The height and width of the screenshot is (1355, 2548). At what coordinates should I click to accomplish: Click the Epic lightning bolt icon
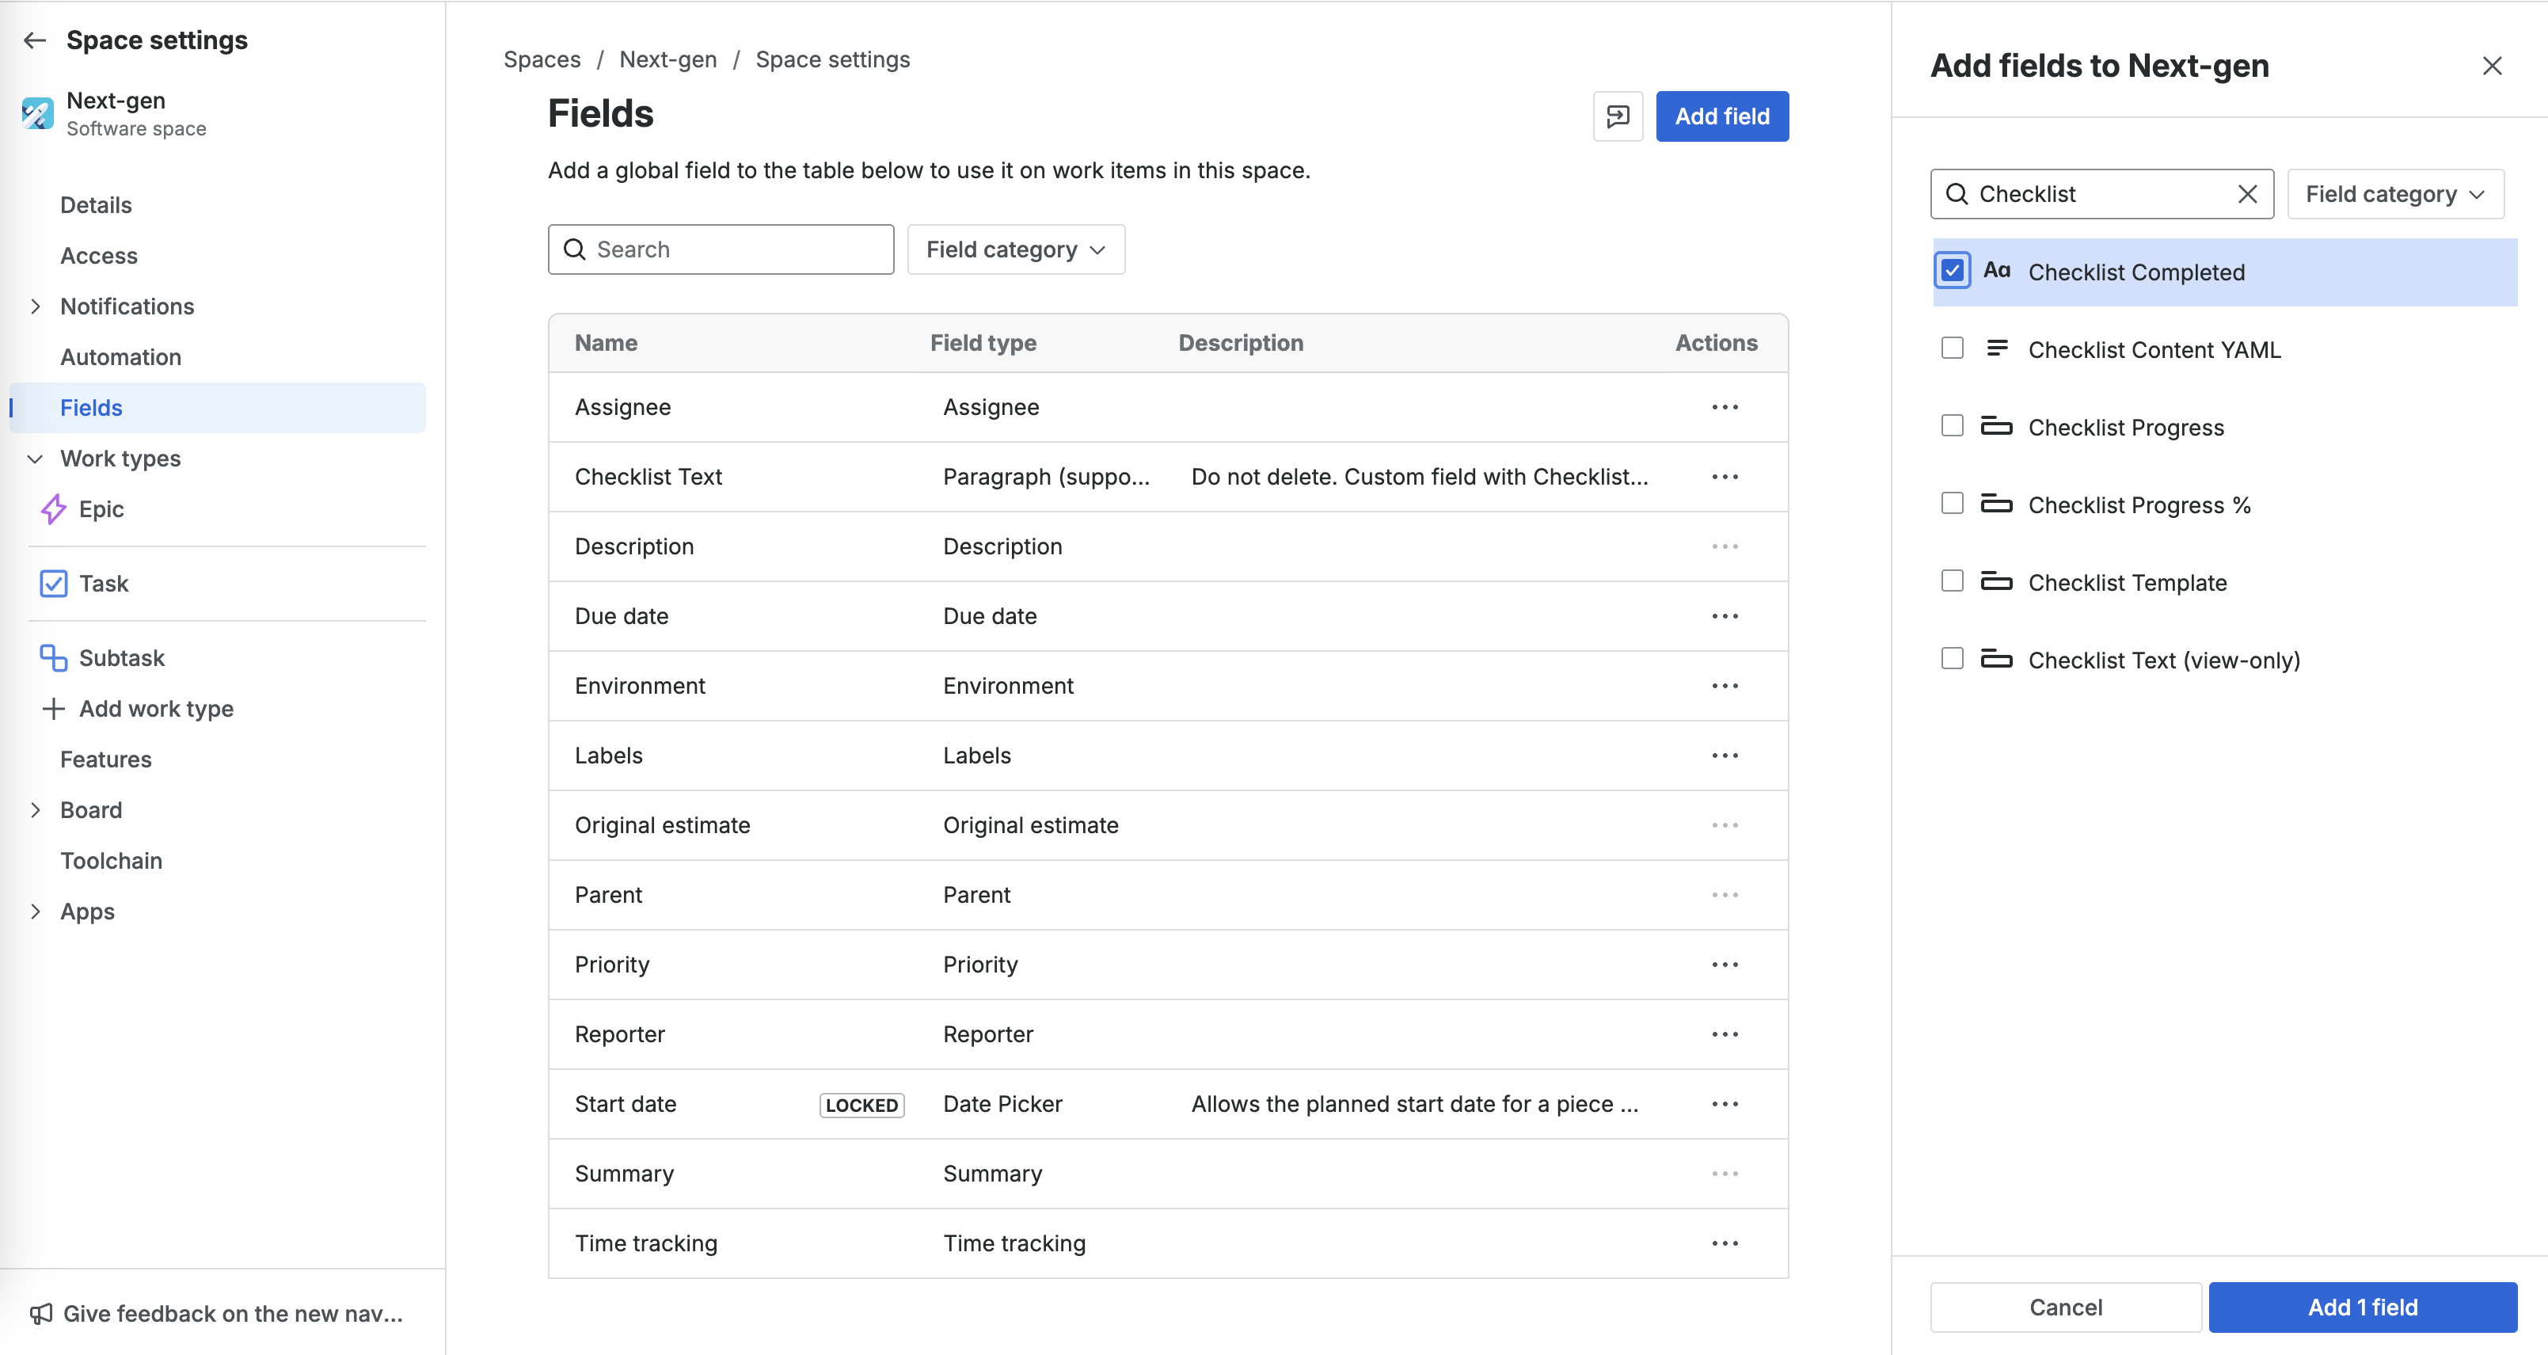[53, 509]
